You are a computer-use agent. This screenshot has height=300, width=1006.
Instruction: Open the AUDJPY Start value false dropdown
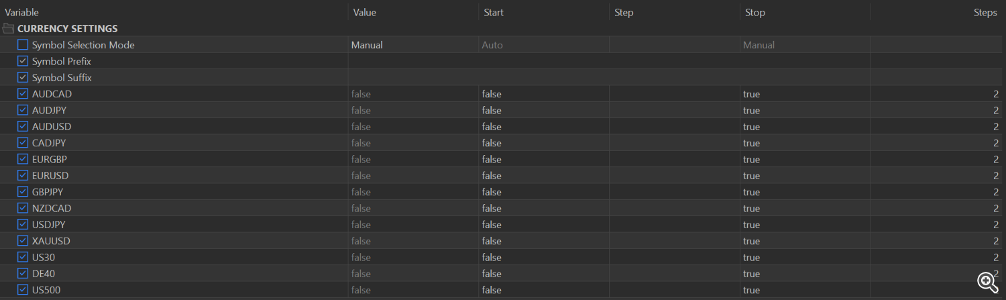544,110
